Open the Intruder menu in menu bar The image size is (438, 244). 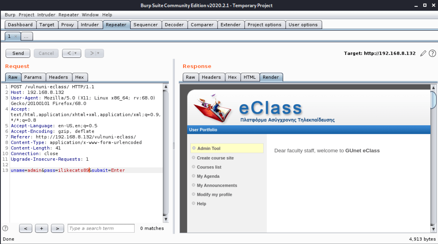[x=46, y=15]
